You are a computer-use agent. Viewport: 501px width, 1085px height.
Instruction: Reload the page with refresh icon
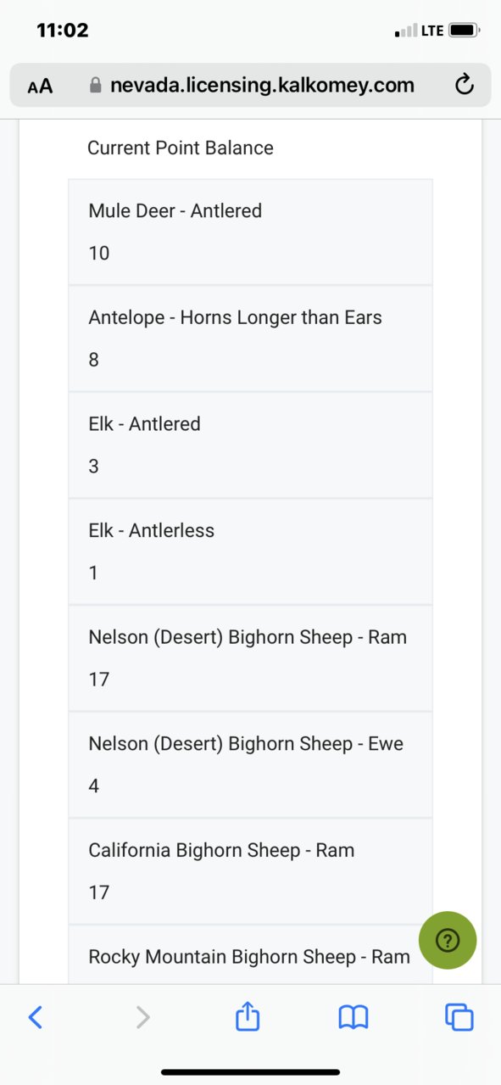click(464, 85)
